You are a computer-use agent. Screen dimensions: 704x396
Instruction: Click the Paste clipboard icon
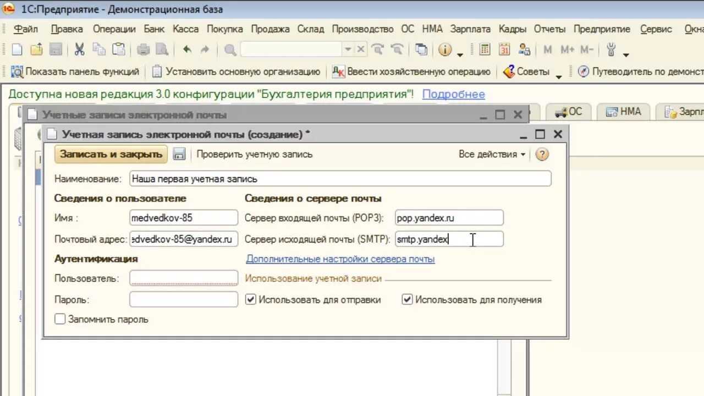[x=118, y=50]
